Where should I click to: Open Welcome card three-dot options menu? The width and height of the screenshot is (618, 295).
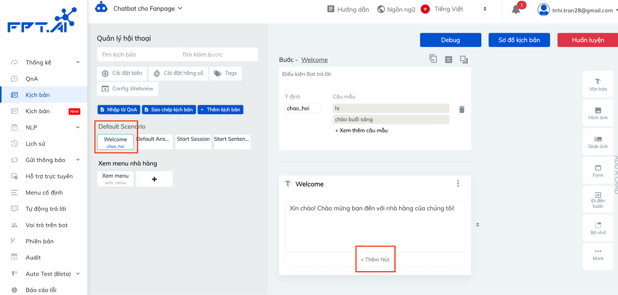click(x=458, y=184)
